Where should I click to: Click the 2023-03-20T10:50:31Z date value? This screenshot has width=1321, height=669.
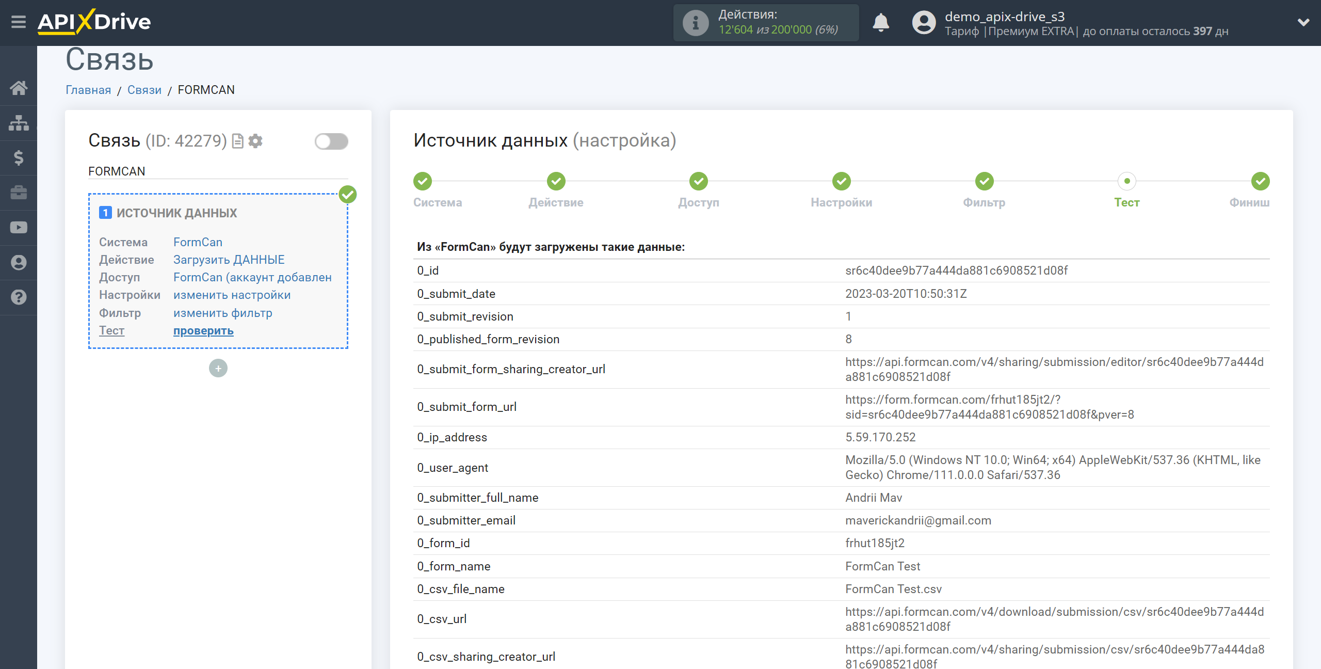906,294
